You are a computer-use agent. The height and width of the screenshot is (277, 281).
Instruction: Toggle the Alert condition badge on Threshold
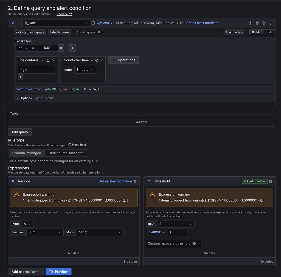pyautogui.click(x=255, y=181)
